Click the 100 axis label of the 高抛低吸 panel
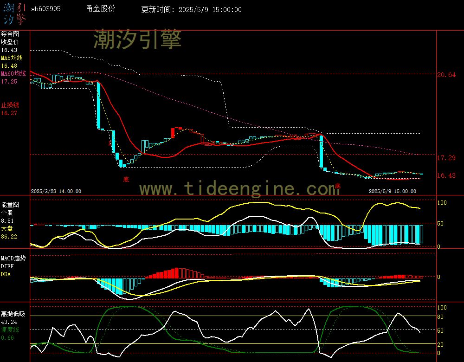 pos(442,308)
